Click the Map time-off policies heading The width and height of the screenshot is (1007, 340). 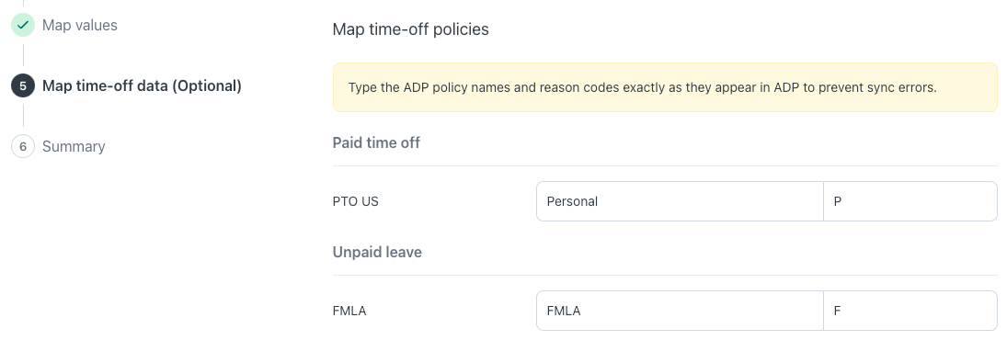click(410, 29)
